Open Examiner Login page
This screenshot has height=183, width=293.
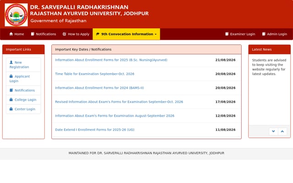(240, 34)
